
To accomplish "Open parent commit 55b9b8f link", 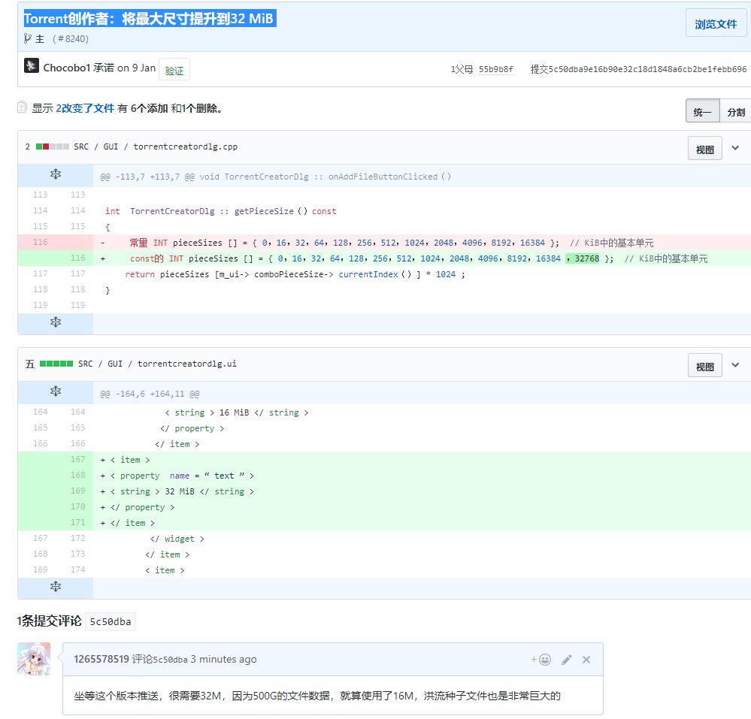I will pos(495,69).
